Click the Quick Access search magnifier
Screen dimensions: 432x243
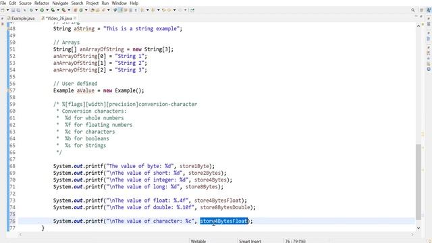pos(413,10)
